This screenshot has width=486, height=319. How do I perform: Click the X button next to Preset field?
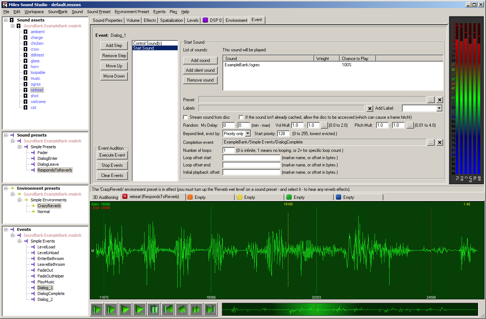[439, 100]
